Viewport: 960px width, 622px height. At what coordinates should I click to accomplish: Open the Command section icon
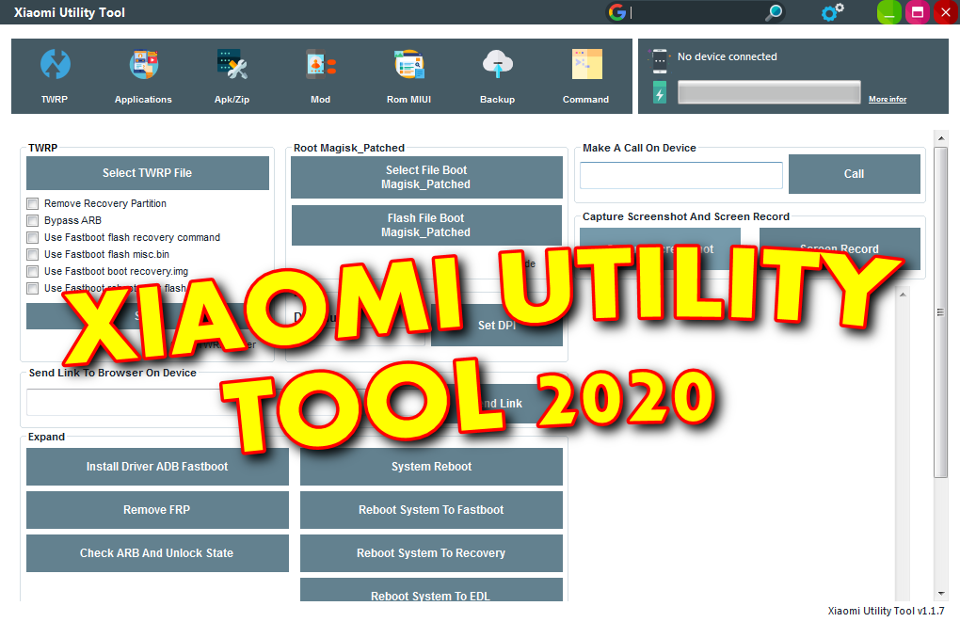[x=586, y=64]
